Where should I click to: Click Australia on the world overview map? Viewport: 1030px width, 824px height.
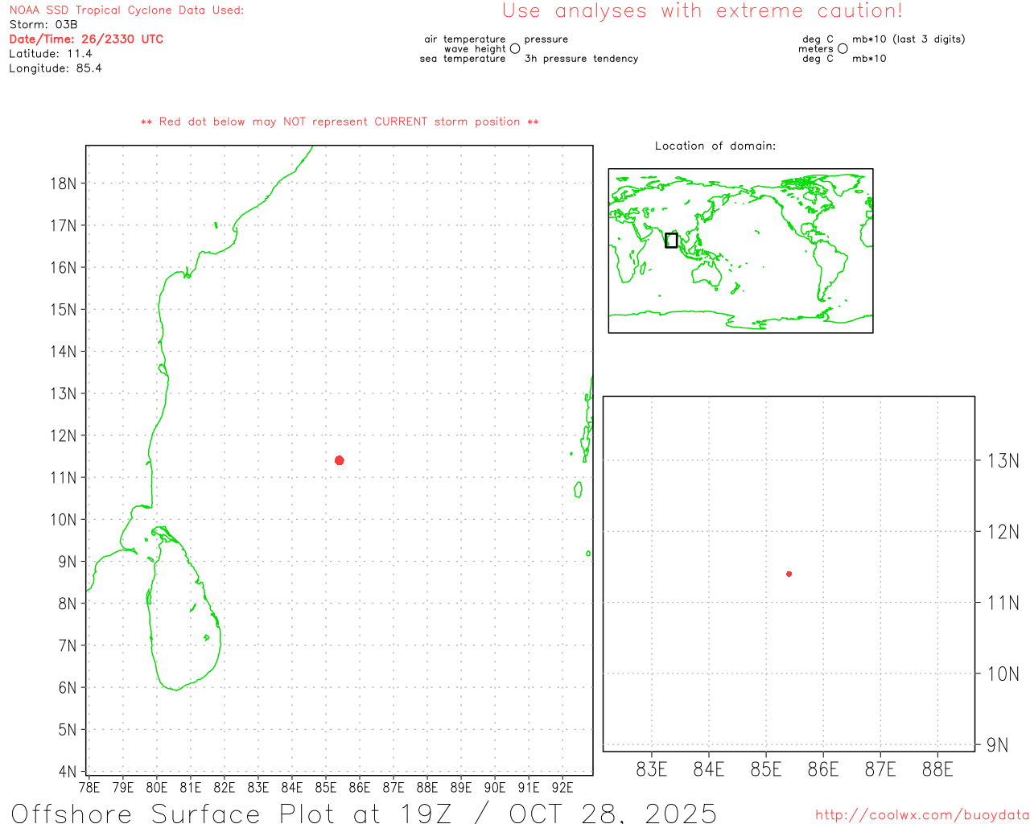(x=707, y=274)
